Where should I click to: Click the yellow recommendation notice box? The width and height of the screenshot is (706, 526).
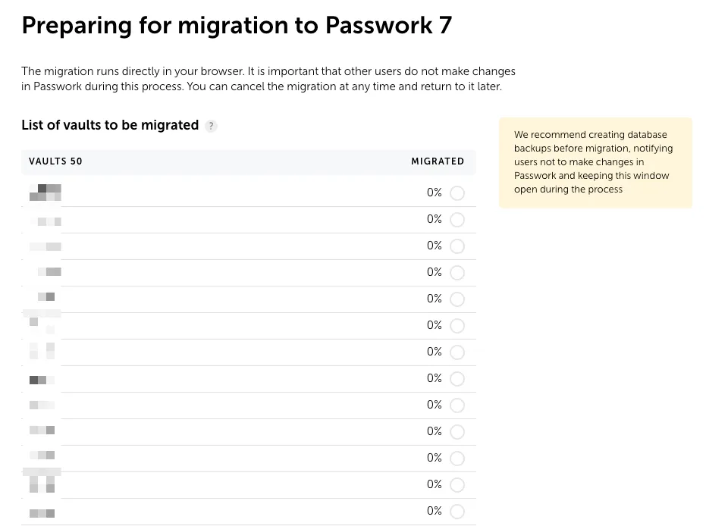[595, 162]
